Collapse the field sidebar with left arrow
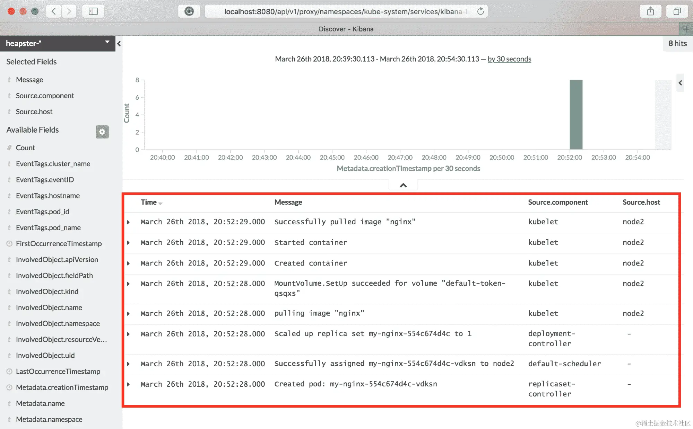The height and width of the screenshot is (429, 693). click(x=119, y=44)
